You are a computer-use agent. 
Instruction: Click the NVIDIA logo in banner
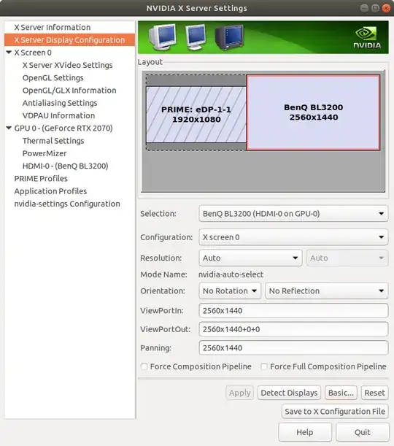[367, 37]
